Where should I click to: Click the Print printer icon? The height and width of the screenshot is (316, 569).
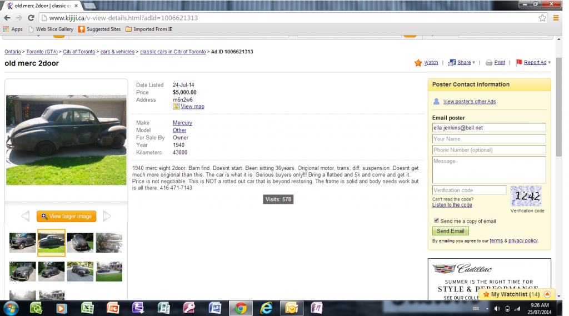pyautogui.click(x=489, y=63)
